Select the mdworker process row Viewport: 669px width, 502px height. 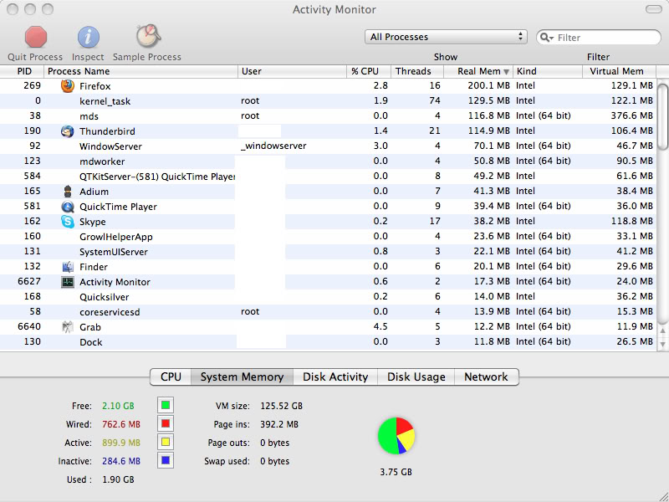tap(328, 161)
